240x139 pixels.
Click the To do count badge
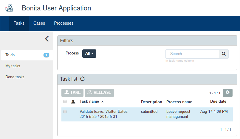point(46,55)
